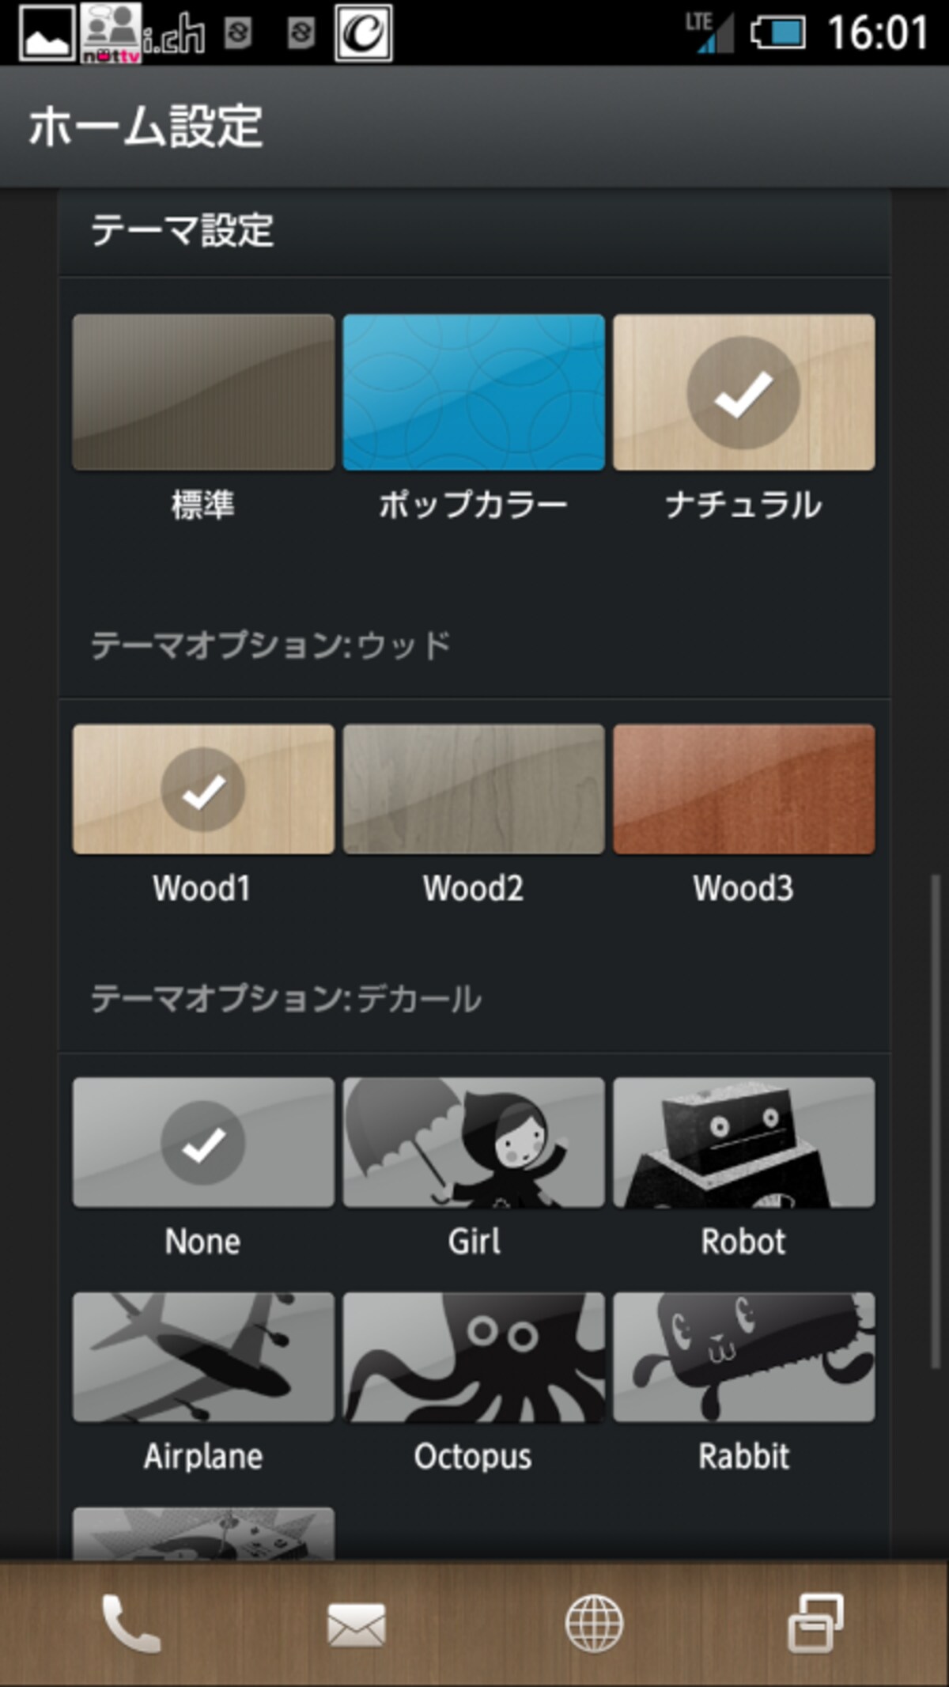Choose the Airplane decal

pyautogui.click(x=203, y=1357)
